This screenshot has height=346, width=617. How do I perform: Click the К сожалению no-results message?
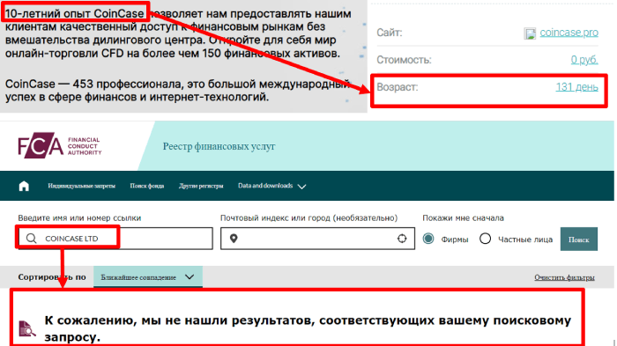308,328
